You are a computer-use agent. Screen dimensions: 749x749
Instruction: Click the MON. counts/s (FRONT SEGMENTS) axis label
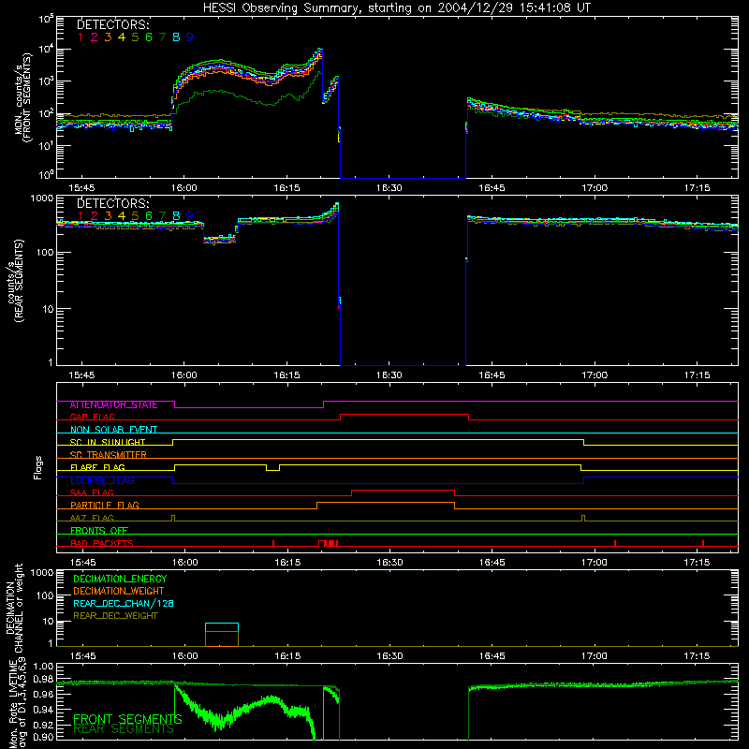click(x=22, y=97)
